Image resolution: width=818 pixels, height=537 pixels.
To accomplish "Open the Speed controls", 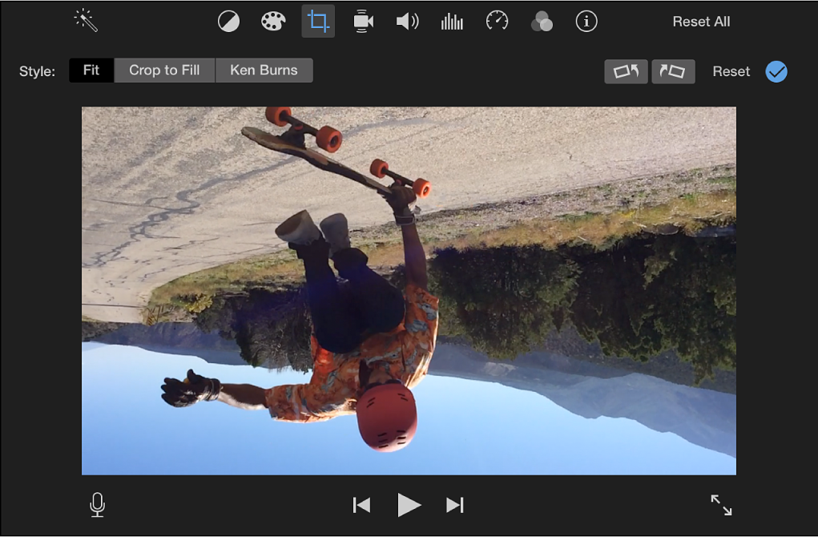I will click(x=497, y=22).
